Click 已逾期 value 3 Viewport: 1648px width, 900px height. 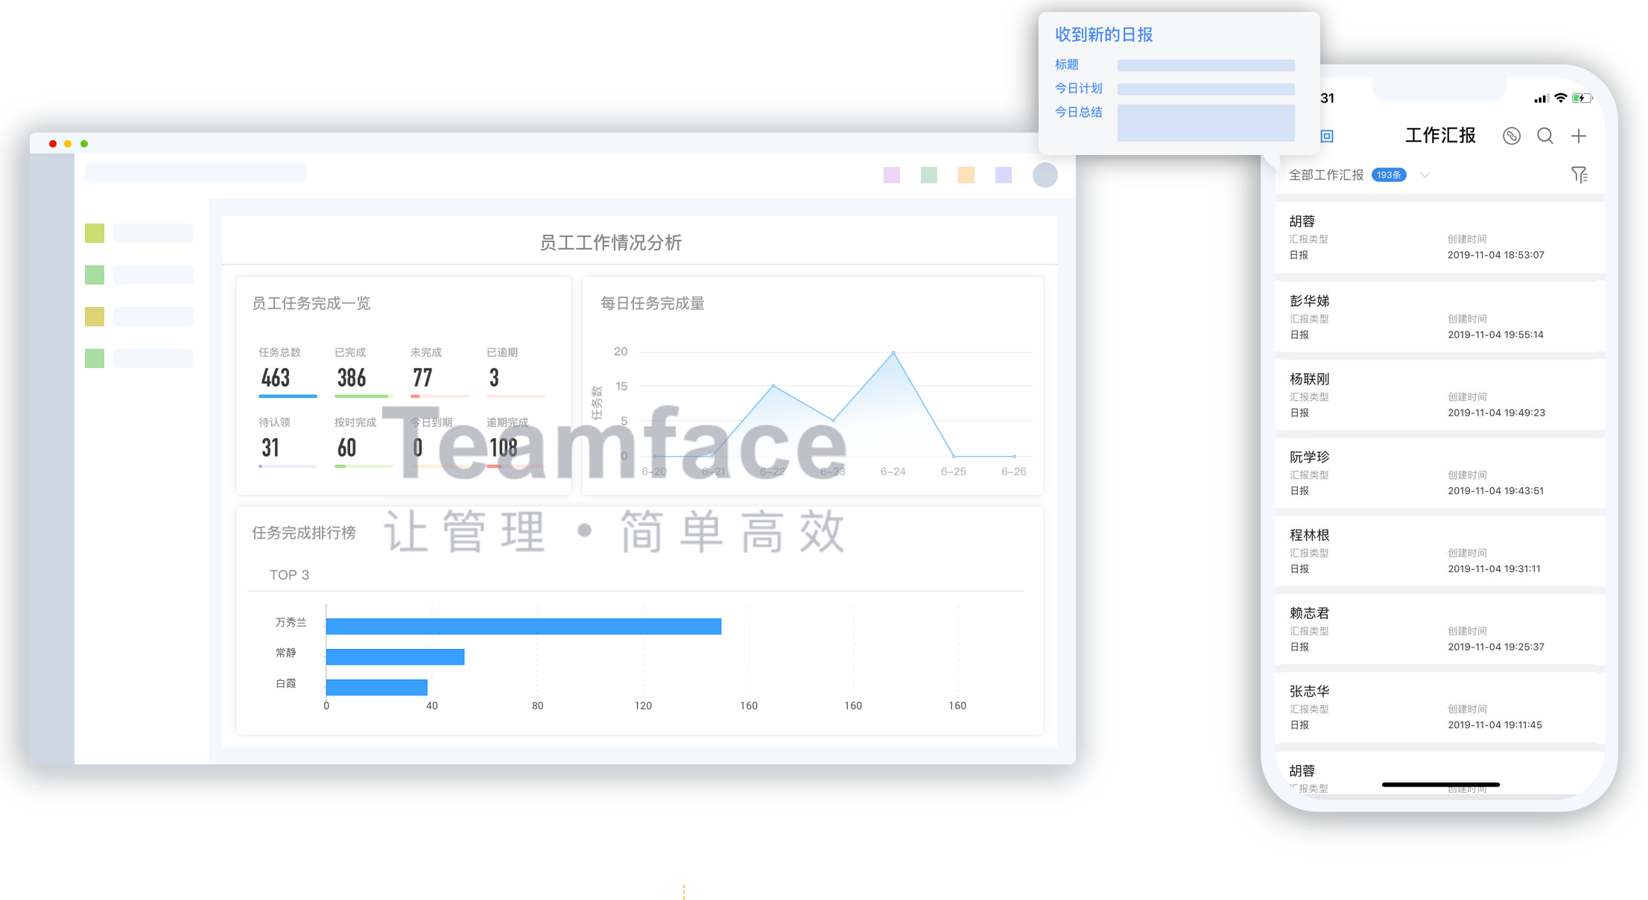point(493,378)
